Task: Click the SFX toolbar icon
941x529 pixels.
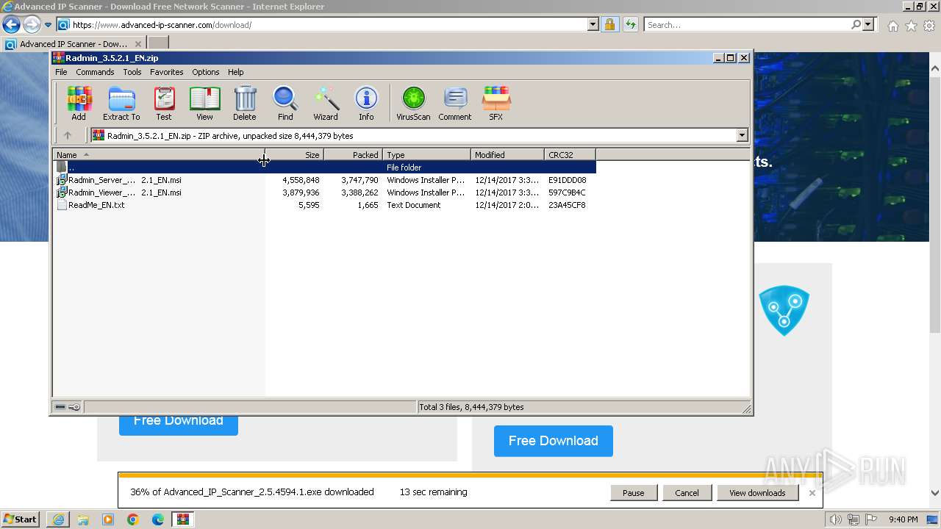Action: tap(496, 103)
